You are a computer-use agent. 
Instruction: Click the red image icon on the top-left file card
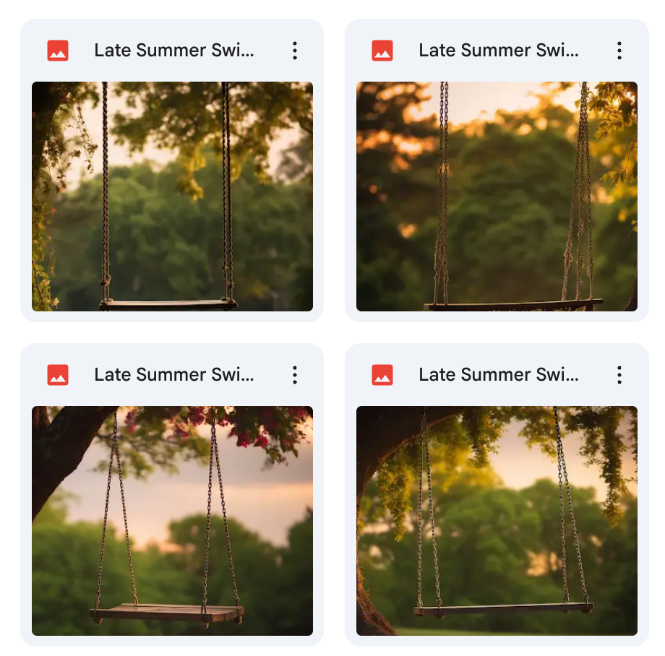58,51
